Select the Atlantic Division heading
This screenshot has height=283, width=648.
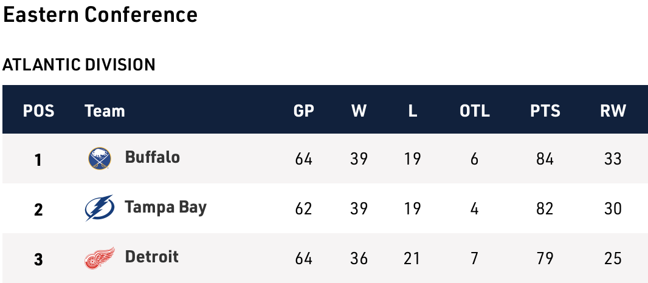pos(79,64)
